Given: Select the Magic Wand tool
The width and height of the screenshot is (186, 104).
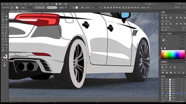Looking at the screenshot, I should pos(3,17).
